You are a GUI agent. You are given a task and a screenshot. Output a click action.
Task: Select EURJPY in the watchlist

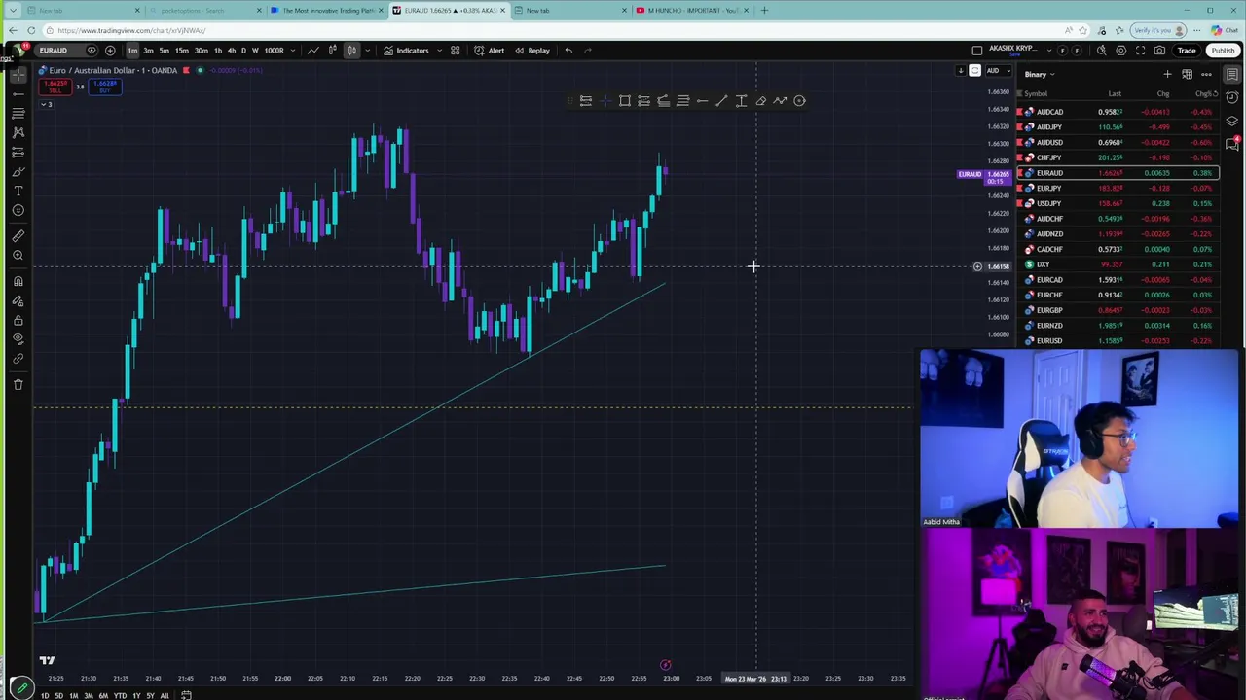tap(1118, 188)
